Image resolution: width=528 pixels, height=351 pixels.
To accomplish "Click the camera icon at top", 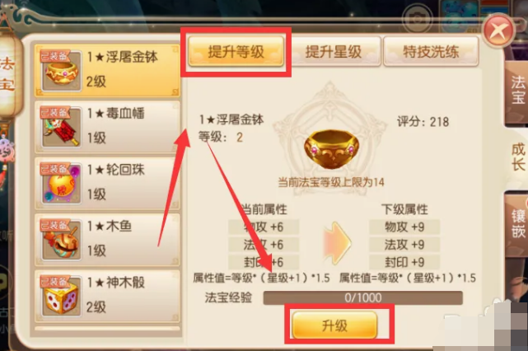I will pyautogui.click(x=418, y=18).
